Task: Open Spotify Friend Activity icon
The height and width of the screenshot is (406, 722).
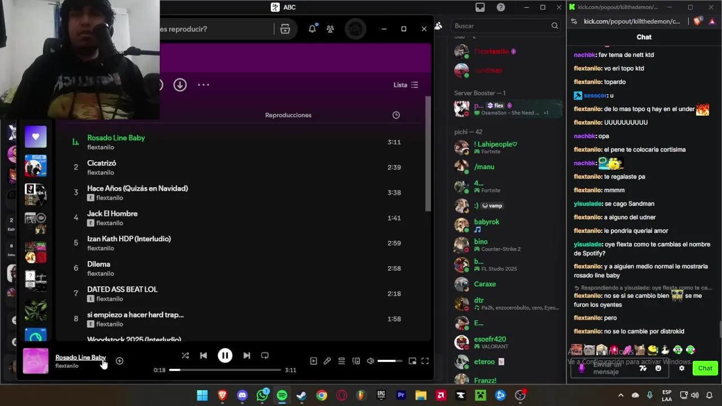Action: [x=330, y=29]
